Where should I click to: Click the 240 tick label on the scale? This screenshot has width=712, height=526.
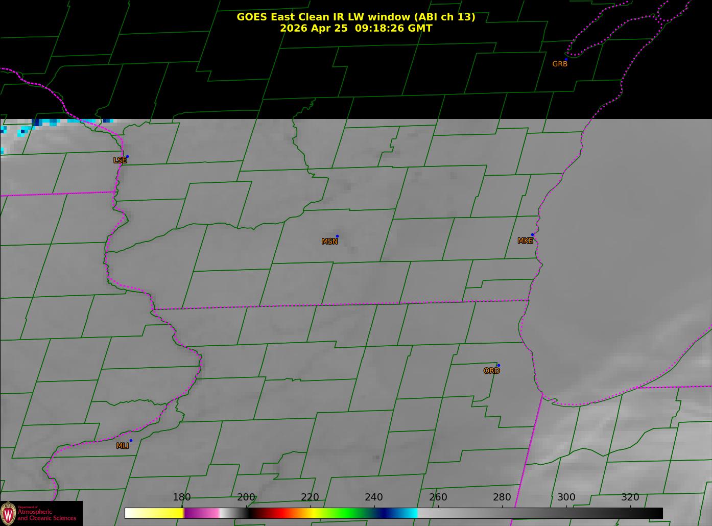coord(374,497)
